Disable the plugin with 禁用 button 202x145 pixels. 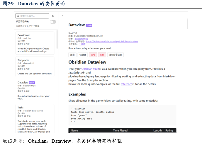[93, 55]
